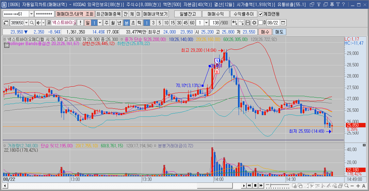Toggle the D checkbox before date field
This screenshot has height=191, width=369.
pos(260,23)
